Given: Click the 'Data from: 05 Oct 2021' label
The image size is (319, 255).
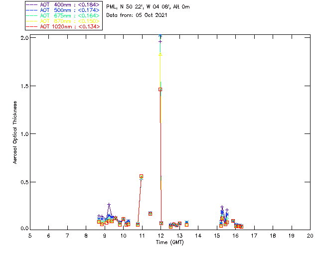Looking at the screenshot, I should (137, 15).
